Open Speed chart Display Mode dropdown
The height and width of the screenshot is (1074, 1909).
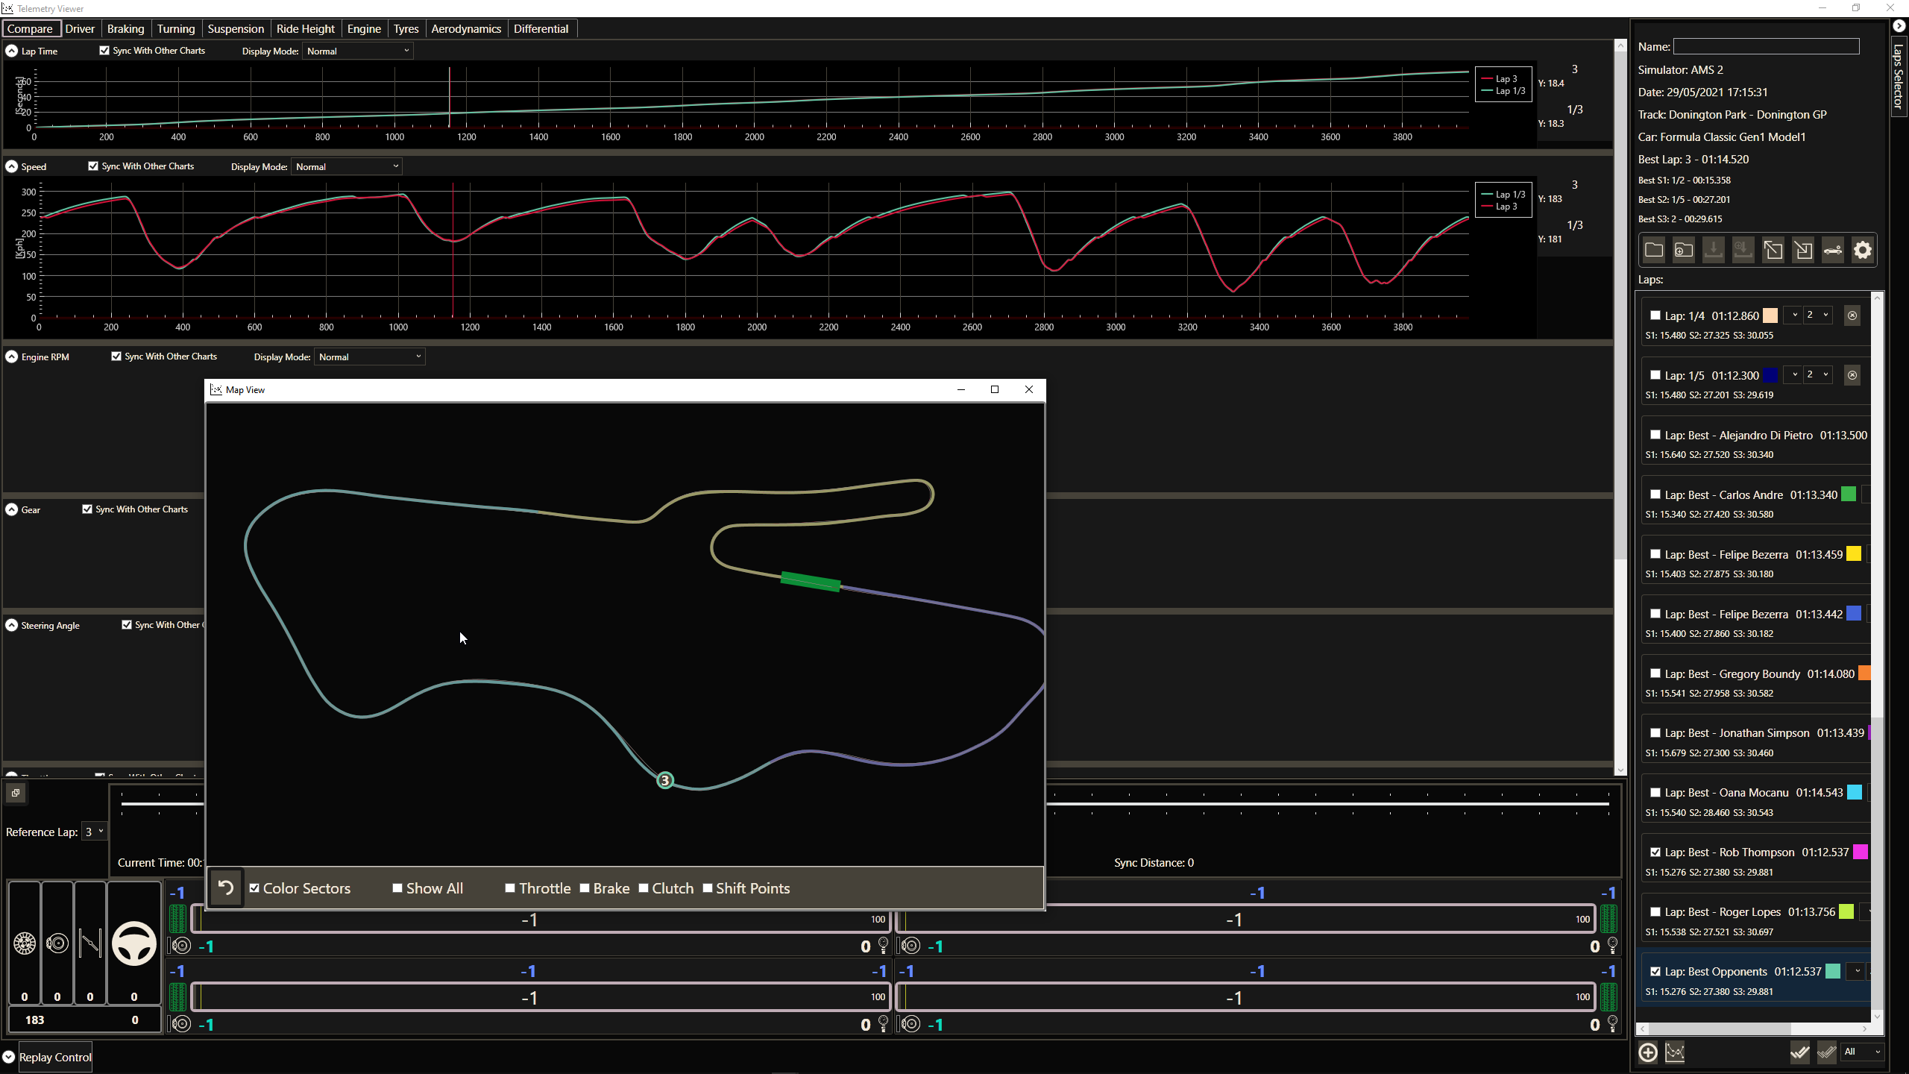coord(347,166)
